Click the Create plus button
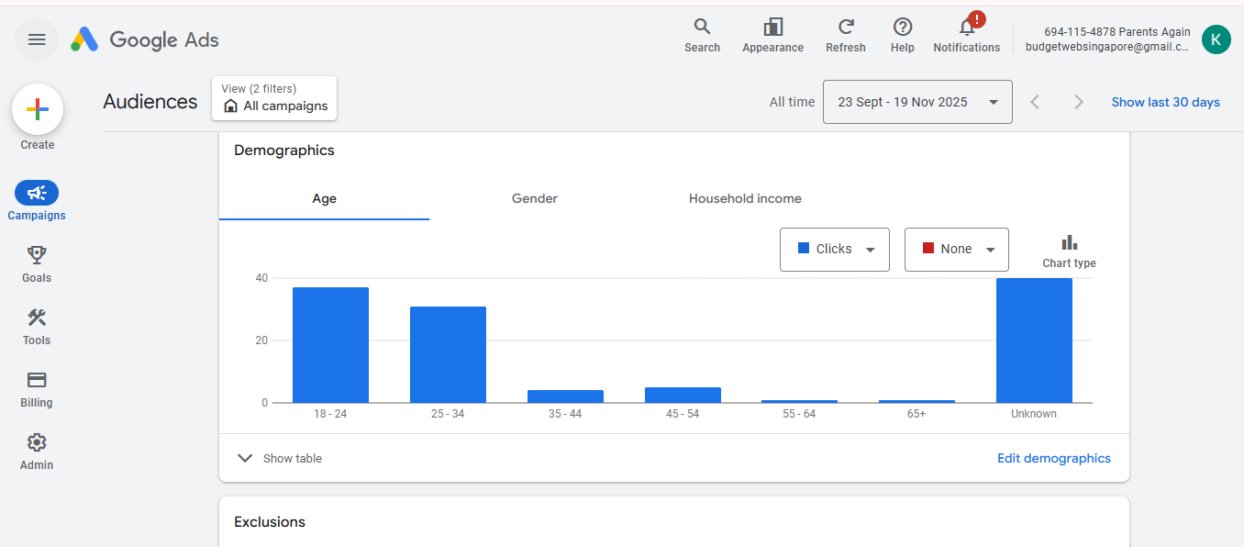Viewport: 1244px width, 547px height. coord(38,109)
